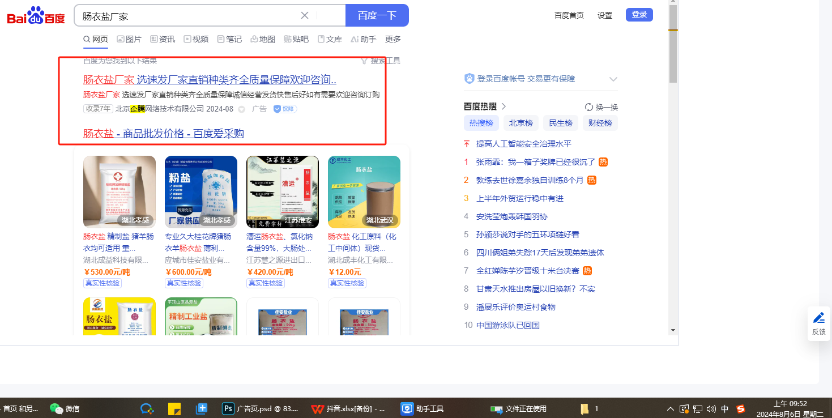Switch to the 资讯 search tab
This screenshot has height=418, width=832.
[x=163, y=39]
